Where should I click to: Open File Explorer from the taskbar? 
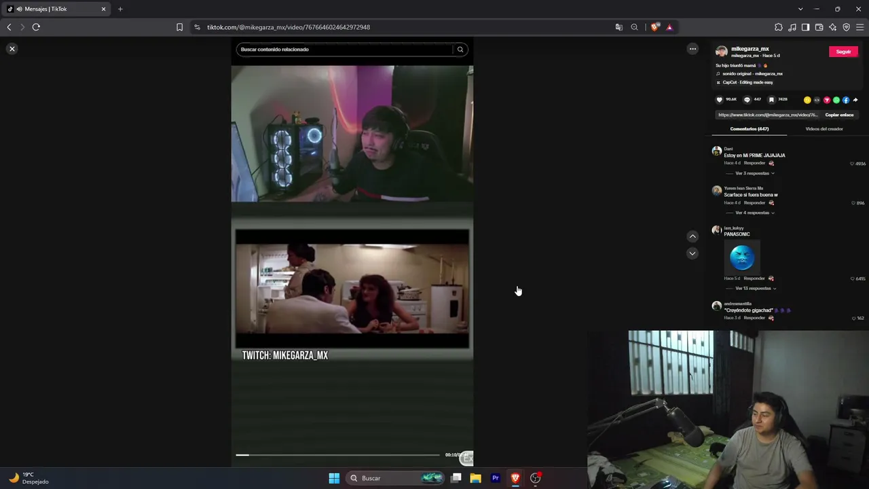point(476,478)
